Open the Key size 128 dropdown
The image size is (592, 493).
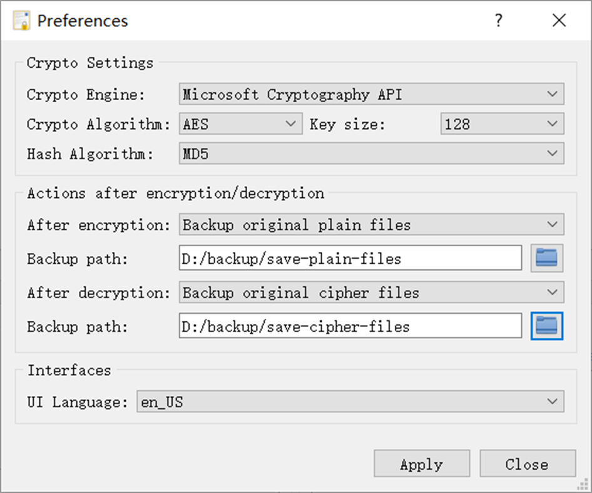click(x=502, y=124)
